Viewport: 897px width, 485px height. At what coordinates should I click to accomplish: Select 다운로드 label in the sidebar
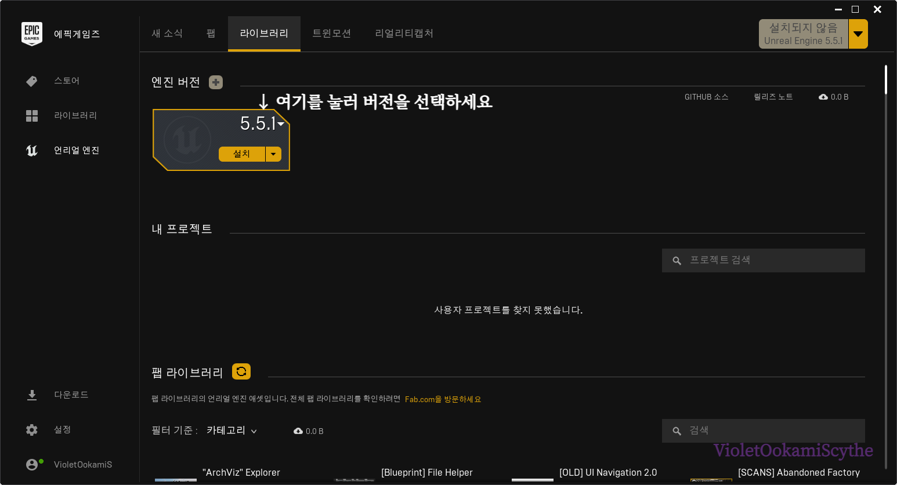click(x=71, y=395)
